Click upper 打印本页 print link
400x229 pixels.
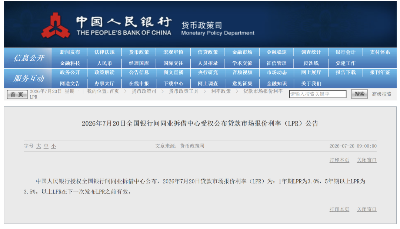coord(339,160)
